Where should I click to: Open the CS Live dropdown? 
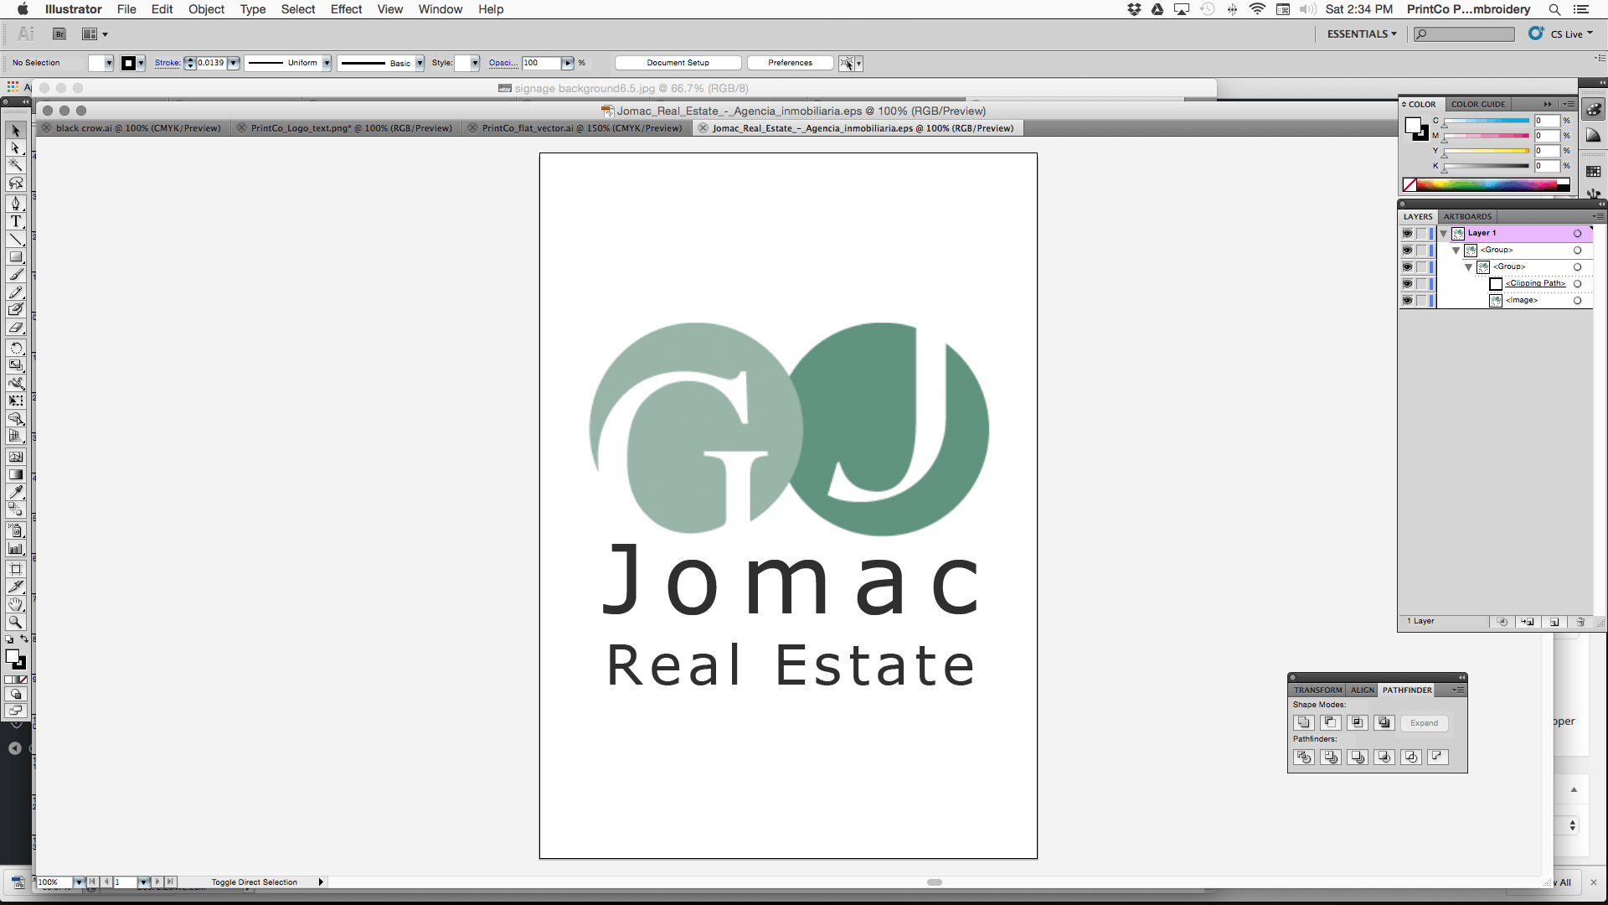pyautogui.click(x=1571, y=34)
